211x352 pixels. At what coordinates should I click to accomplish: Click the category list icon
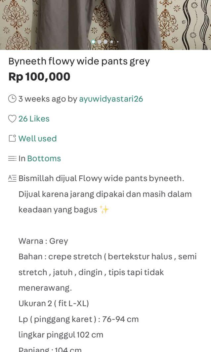(12, 158)
